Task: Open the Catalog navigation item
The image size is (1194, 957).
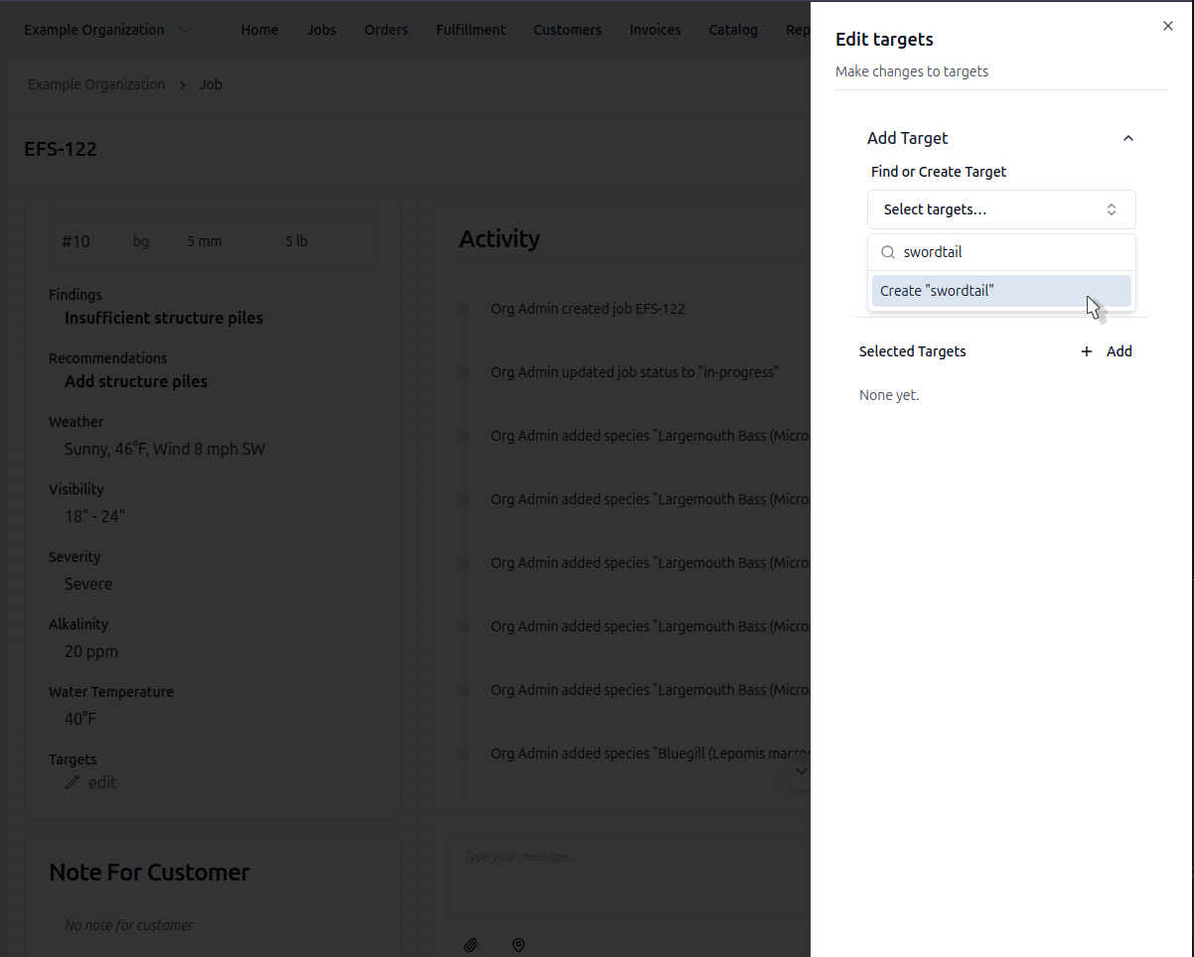Action: pyautogui.click(x=733, y=30)
